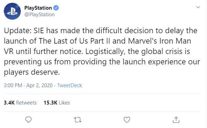This screenshot has width=207, height=128.
Task: Click the reply speech bubble icon
Action: (x=28, y=120)
